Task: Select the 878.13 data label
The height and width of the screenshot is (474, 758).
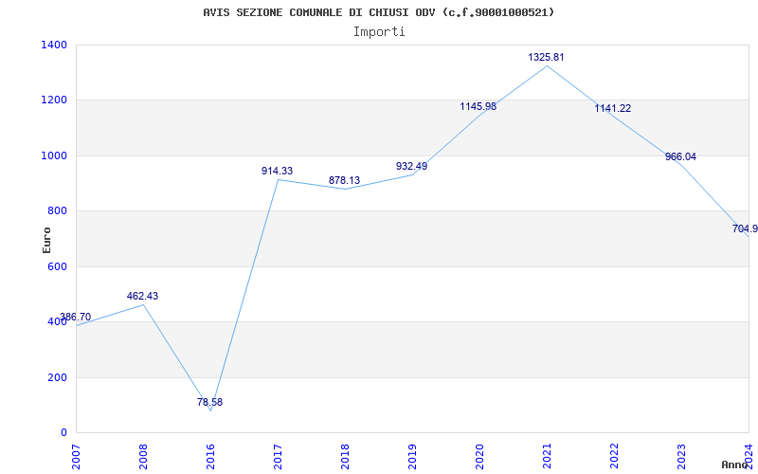Action: (344, 180)
